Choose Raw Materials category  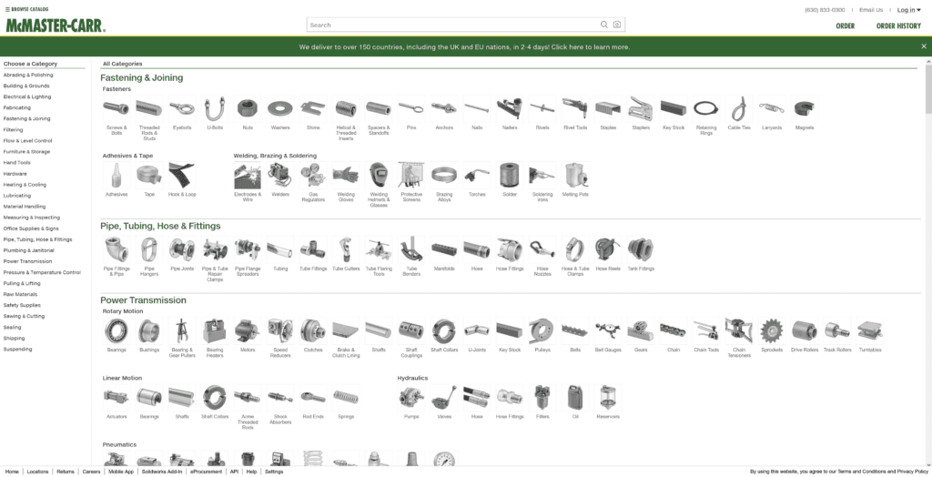(x=20, y=294)
